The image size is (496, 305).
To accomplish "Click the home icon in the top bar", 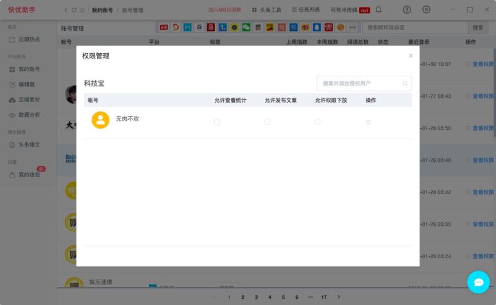I will click(82, 10).
